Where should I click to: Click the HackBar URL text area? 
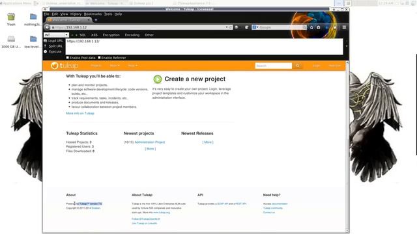[204, 47]
